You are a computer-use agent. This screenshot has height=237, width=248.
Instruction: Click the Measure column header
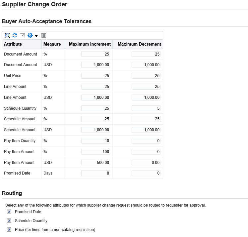click(x=52, y=44)
